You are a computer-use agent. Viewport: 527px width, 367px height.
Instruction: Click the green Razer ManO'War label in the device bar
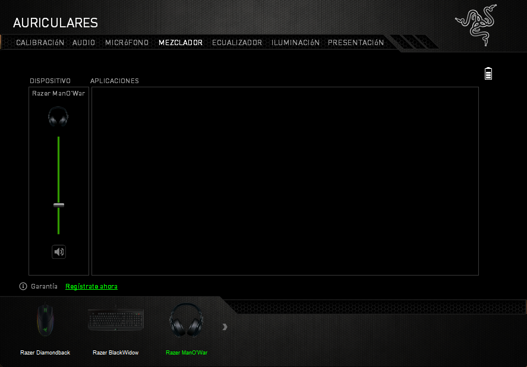coord(187,353)
